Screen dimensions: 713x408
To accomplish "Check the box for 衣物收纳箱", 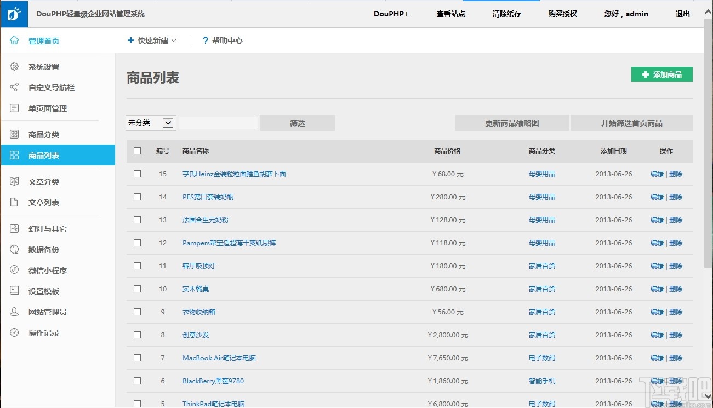I will tap(137, 312).
